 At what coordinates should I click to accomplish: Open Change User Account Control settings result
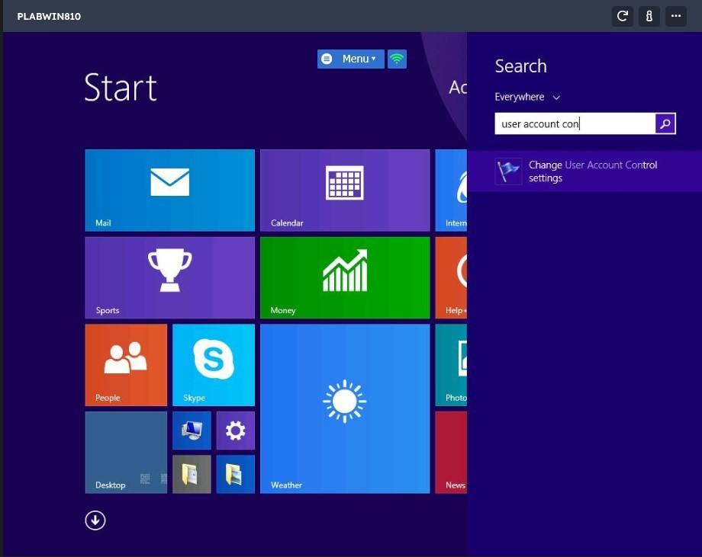[584, 171]
